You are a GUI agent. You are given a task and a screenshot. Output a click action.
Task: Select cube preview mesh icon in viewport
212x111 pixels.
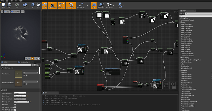tap(36, 58)
